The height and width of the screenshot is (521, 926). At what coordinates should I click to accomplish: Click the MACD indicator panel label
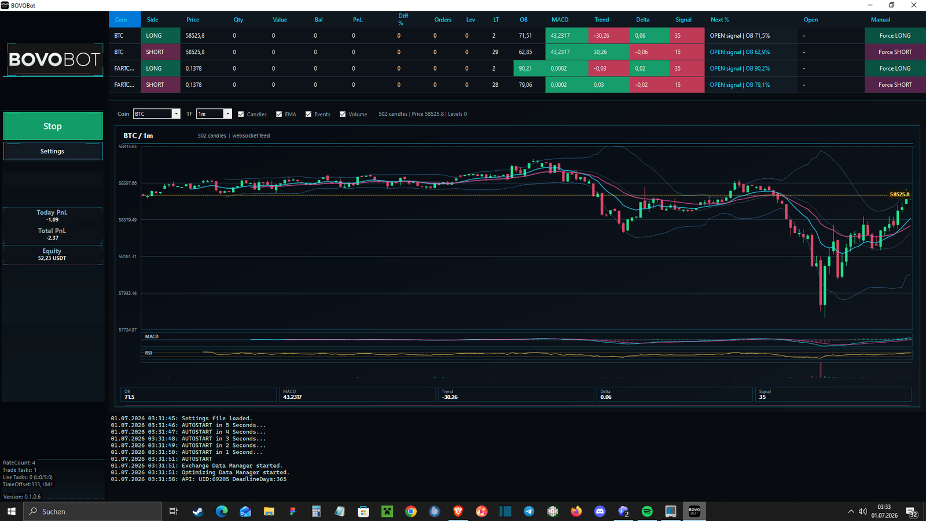tap(152, 336)
